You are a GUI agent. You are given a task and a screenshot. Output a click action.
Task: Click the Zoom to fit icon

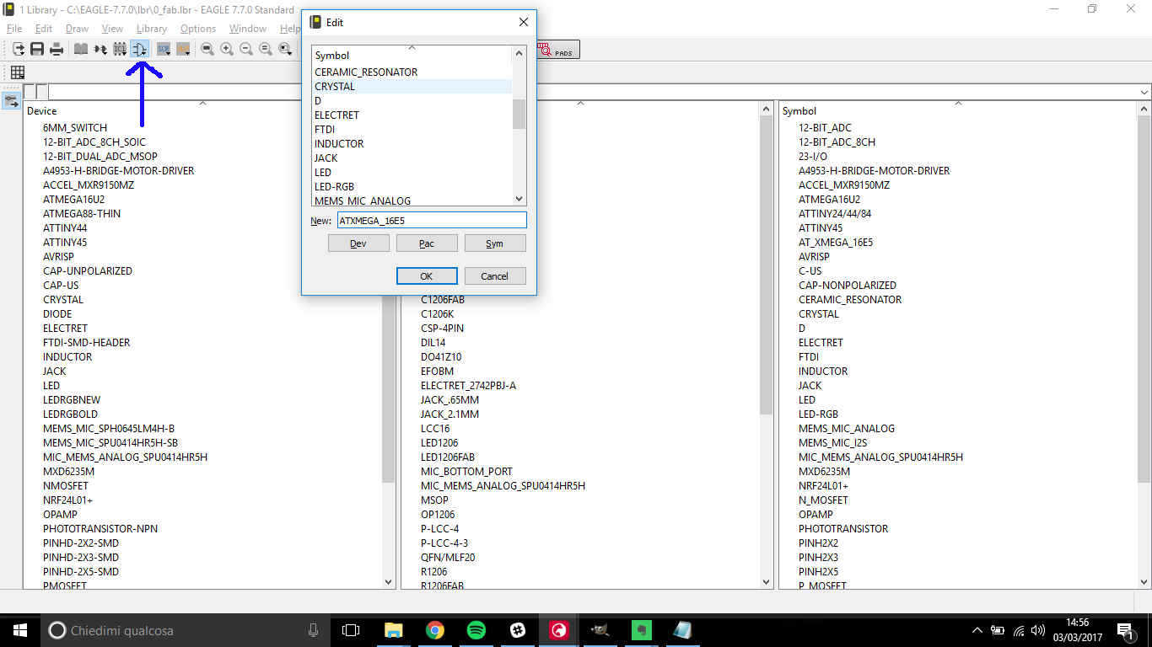(x=207, y=50)
